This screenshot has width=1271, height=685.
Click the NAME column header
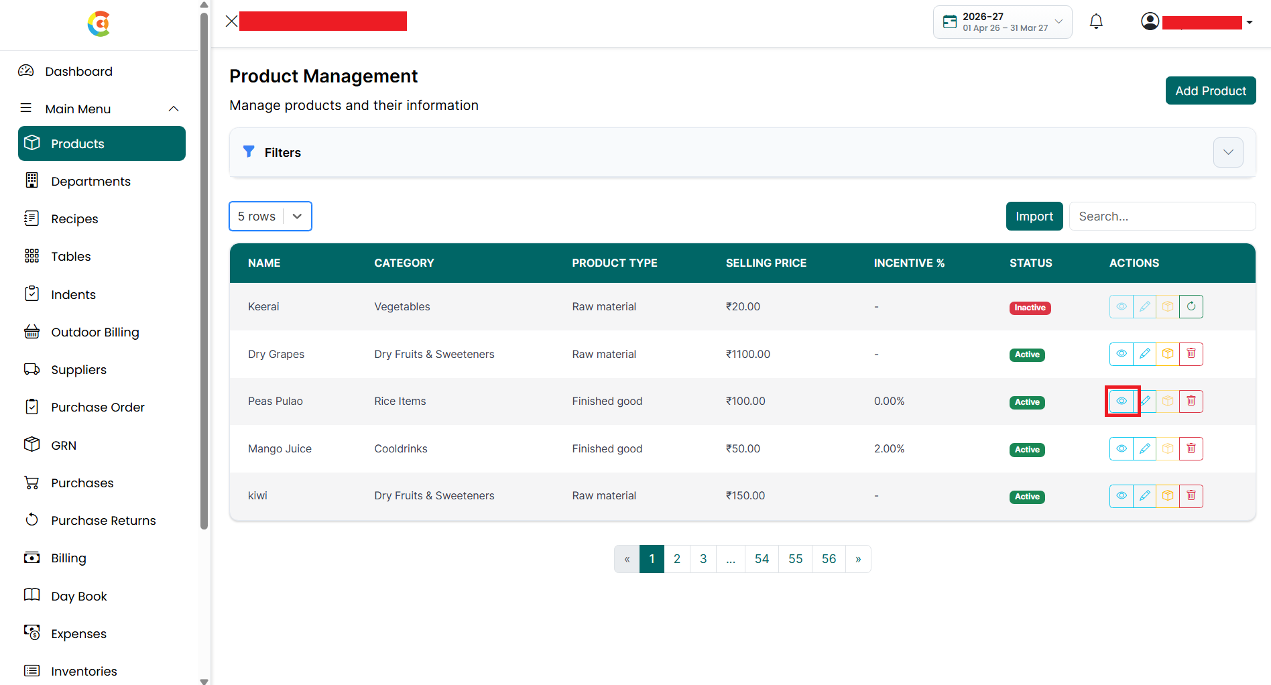(x=264, y=263)
